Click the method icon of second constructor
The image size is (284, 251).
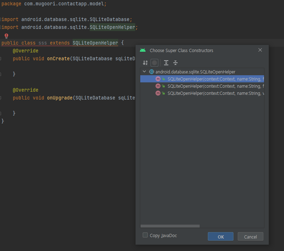(x=158, y=86)
